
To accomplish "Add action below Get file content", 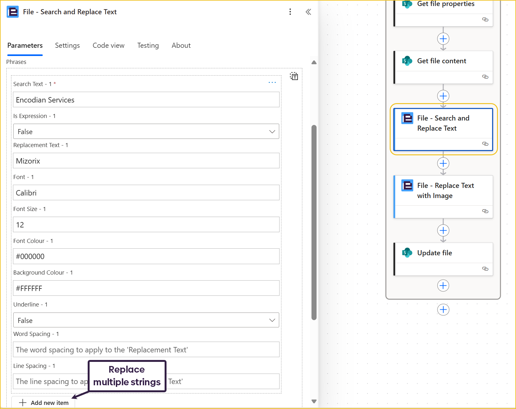I will [x=443, y=96].
